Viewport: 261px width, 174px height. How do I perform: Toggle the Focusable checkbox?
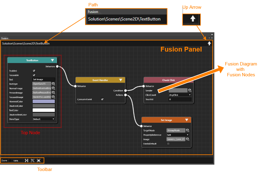34,75
